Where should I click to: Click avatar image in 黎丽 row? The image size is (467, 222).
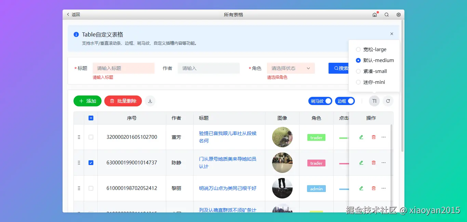click(282, 188)
